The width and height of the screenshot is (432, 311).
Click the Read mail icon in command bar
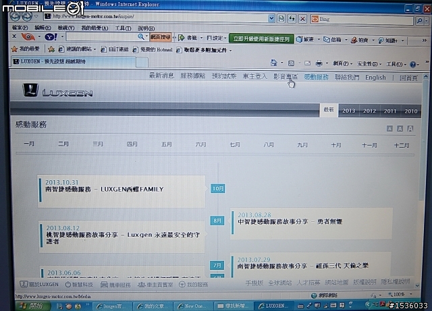point(308,63)
